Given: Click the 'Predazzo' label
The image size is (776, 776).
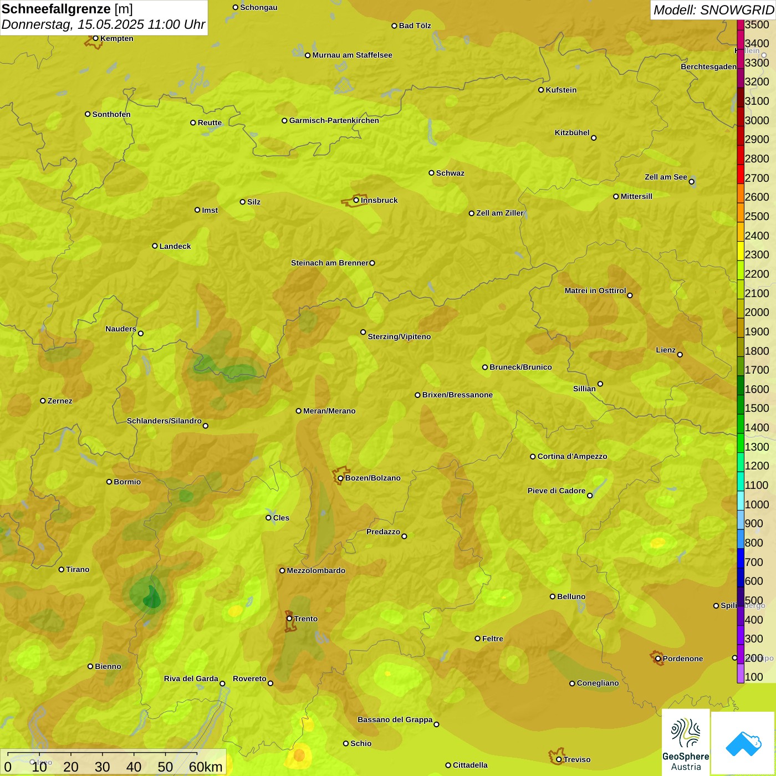Looking at the screenshot, I should tap(383, 532).
